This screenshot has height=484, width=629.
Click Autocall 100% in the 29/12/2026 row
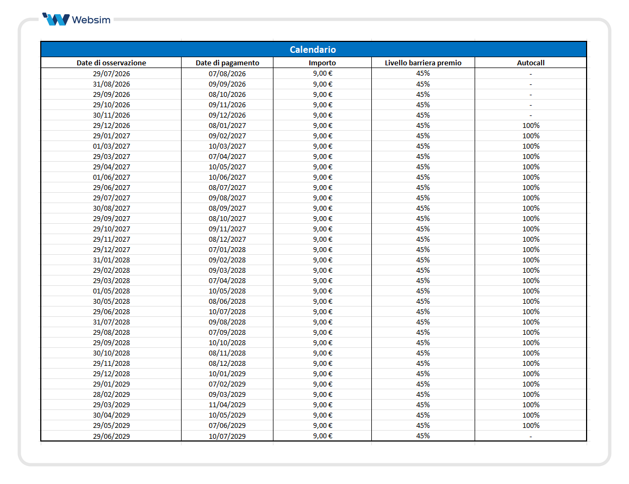(531, 125)
